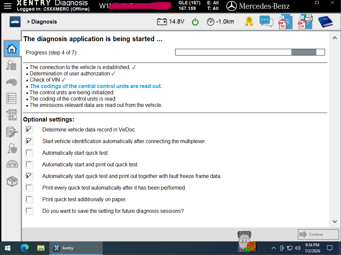Viewport: 341px width, 255px height.
Task: Select 'The control units are being initialized.' line
Action: pyautogui.click(x=72, y=92)
